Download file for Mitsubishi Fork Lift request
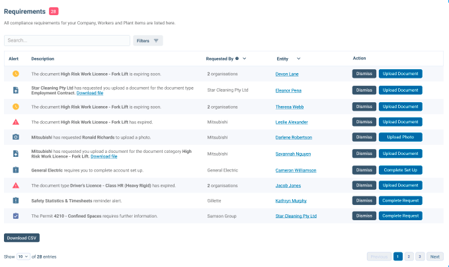Image resolution: width=449 pixels, height=267 pixels. tap(104, 156)
